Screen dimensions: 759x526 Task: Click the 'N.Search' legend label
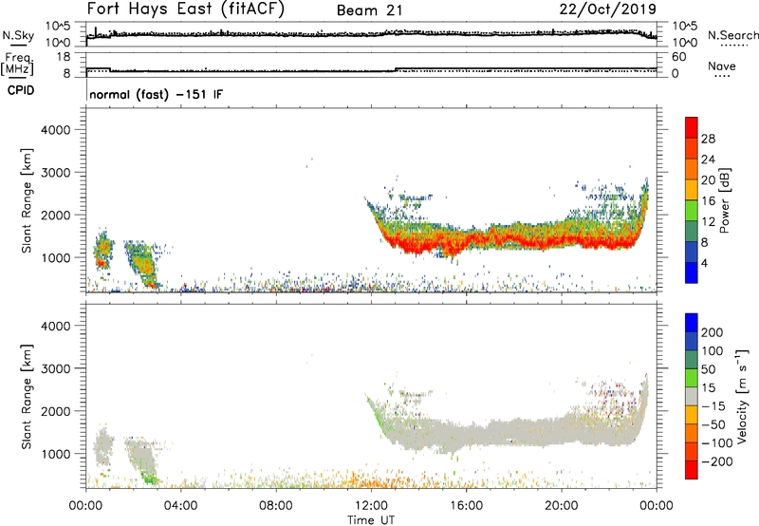733,35
